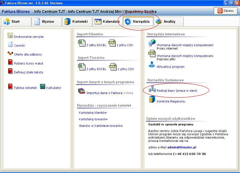Open the Drukowanie seryjne link

29,37
